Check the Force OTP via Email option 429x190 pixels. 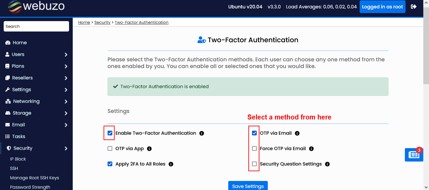tap(254, 148)
